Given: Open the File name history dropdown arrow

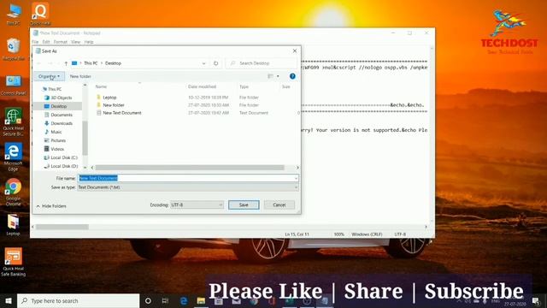Looking at the screenshot, I should tap(296, 178).
